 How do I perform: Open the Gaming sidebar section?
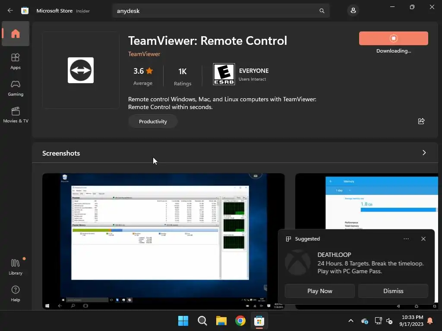[16, 88]
